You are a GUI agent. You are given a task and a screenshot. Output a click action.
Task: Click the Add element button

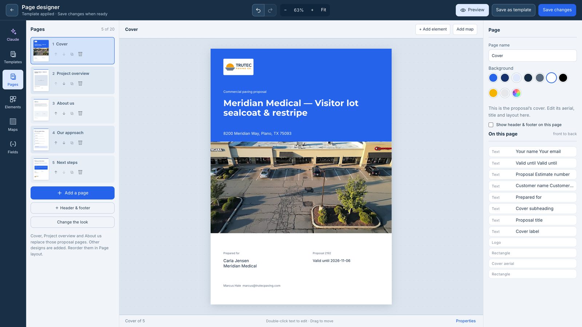click(433, 29)
